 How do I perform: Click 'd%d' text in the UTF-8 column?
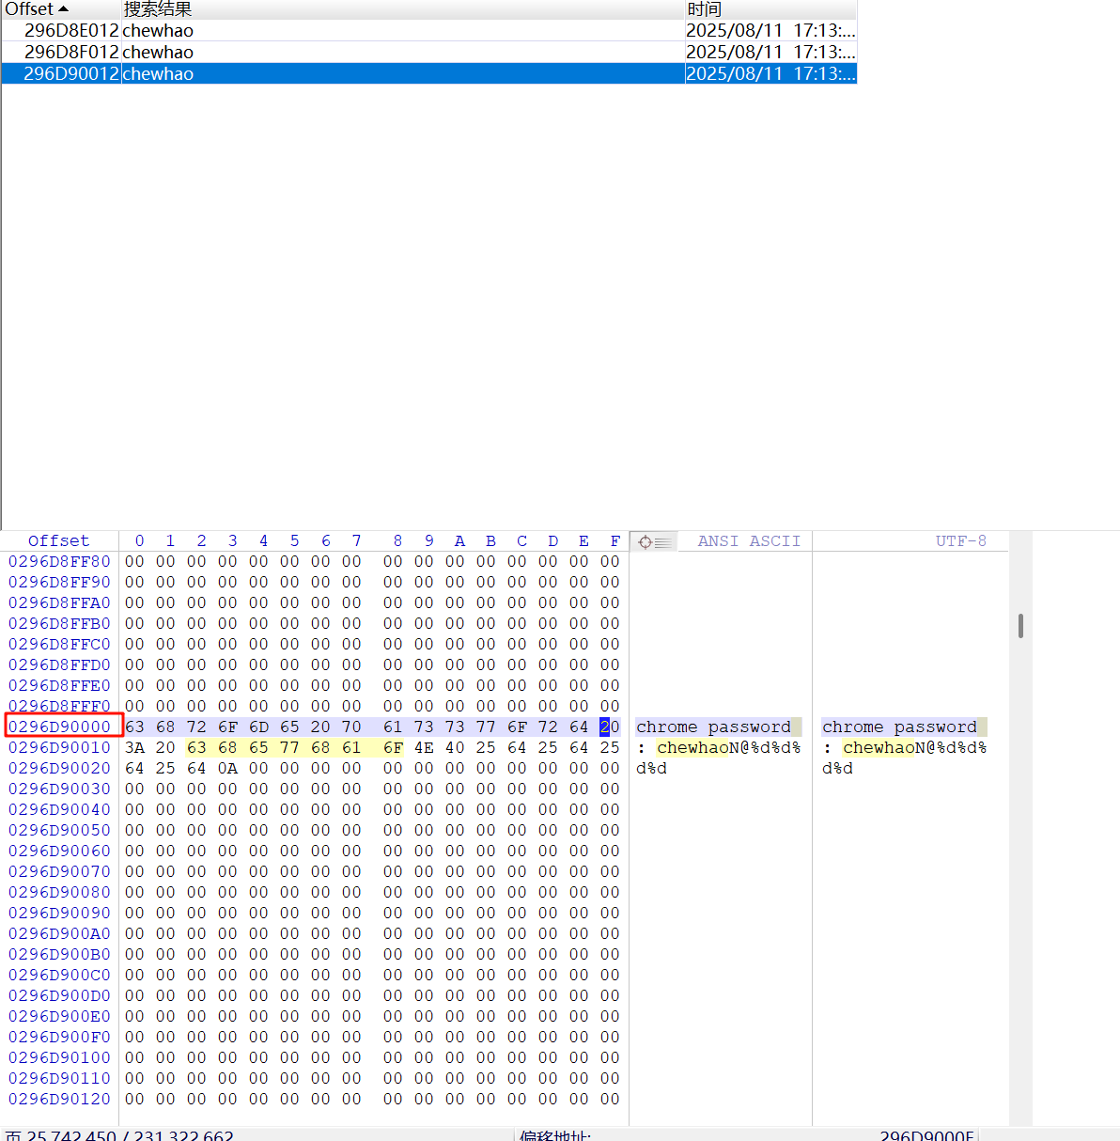click(x=837, y=768)
